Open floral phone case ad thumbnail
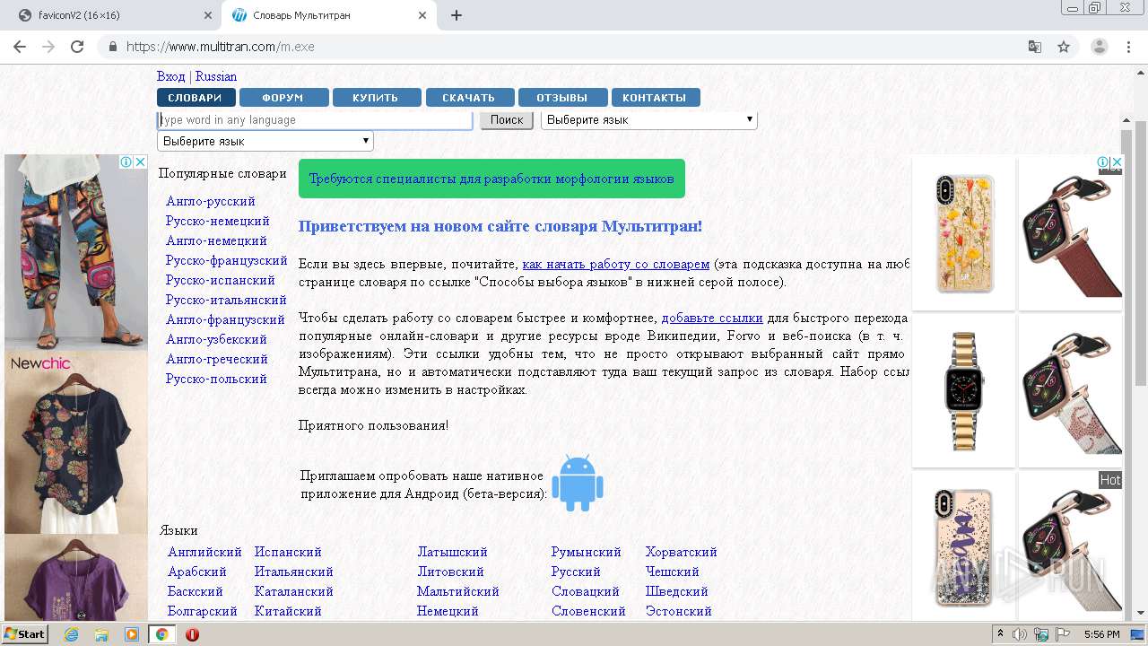The width and height of the screenshot is (1148, 646). (x=964, y=233)
